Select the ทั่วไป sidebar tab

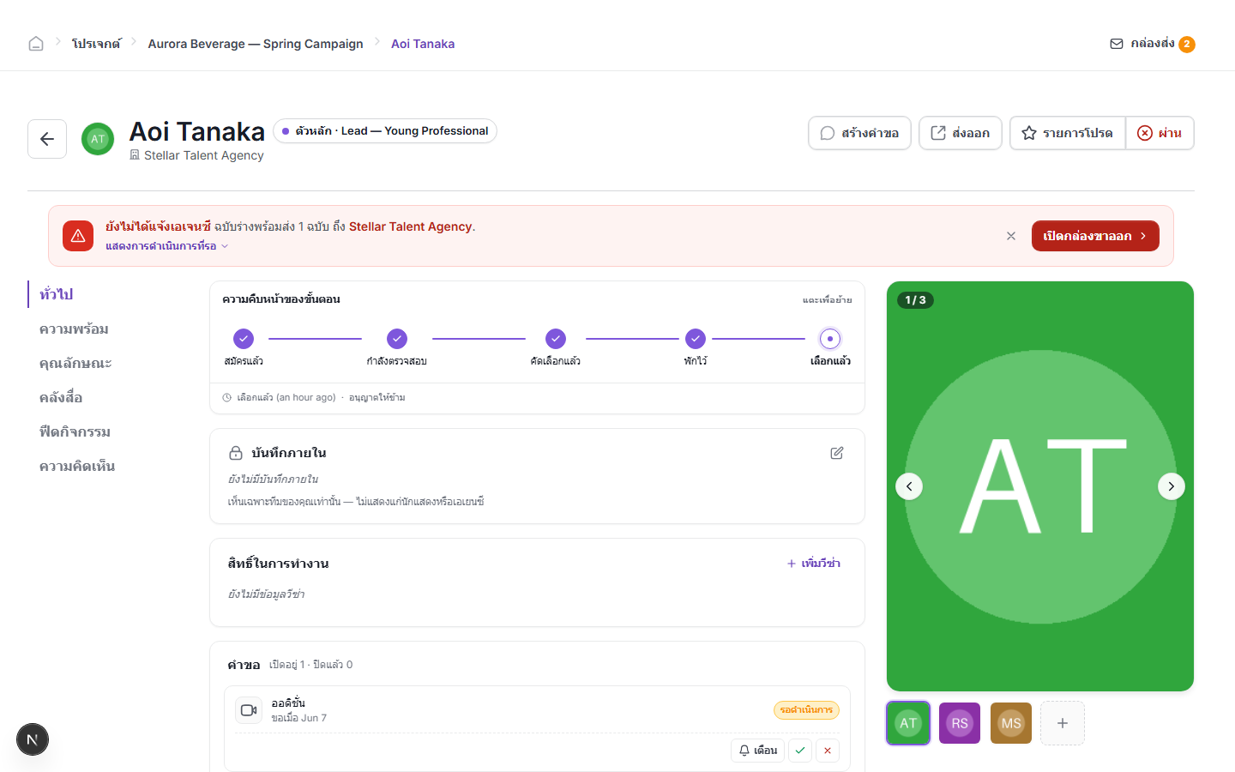click(56, 294)
